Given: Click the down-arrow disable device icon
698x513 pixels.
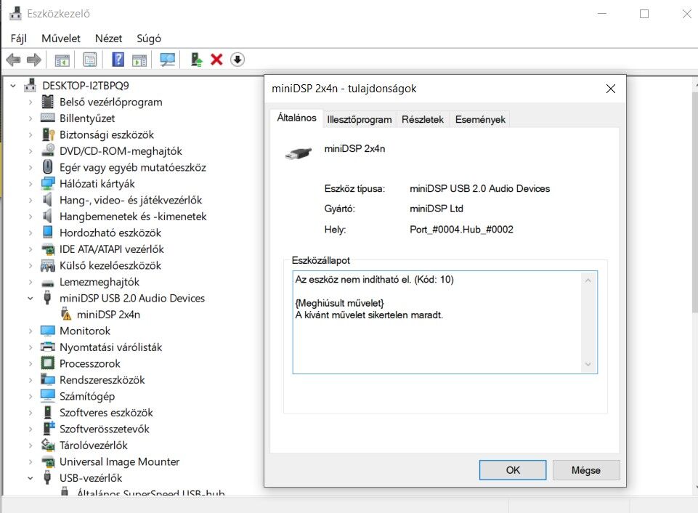Looking at the screenshot, I should (x=238, y=60).
